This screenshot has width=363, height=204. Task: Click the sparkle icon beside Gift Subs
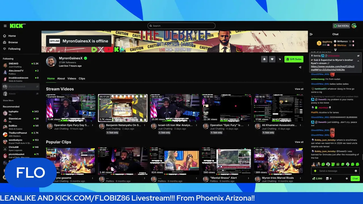click(280, 59)
